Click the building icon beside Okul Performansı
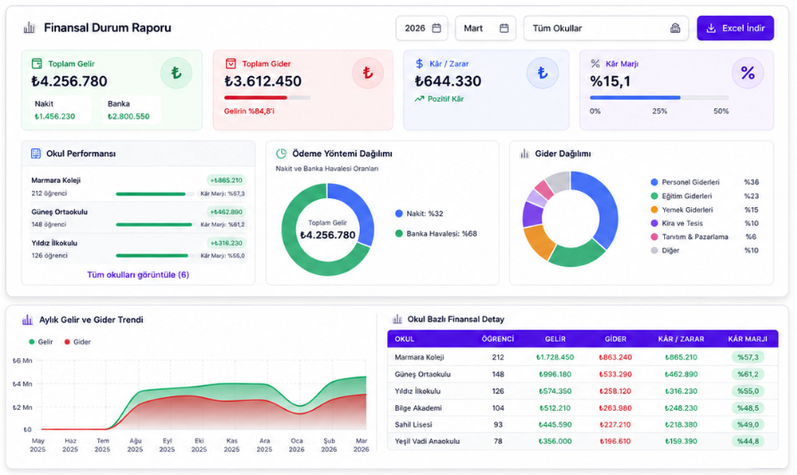Image resolution: width=797 pixels, height=475 pixels. pos(36,153)
